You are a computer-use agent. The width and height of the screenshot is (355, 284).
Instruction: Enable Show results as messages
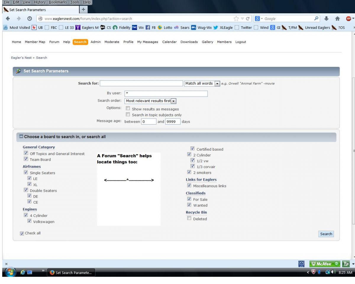128,109
